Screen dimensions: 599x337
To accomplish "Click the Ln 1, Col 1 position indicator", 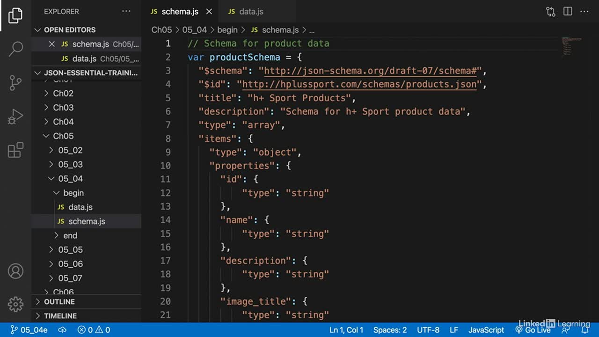I will point(346,330).
